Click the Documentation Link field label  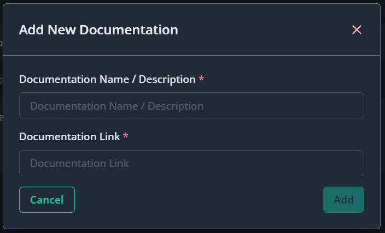pyautogui.click(x=69, y=137)
